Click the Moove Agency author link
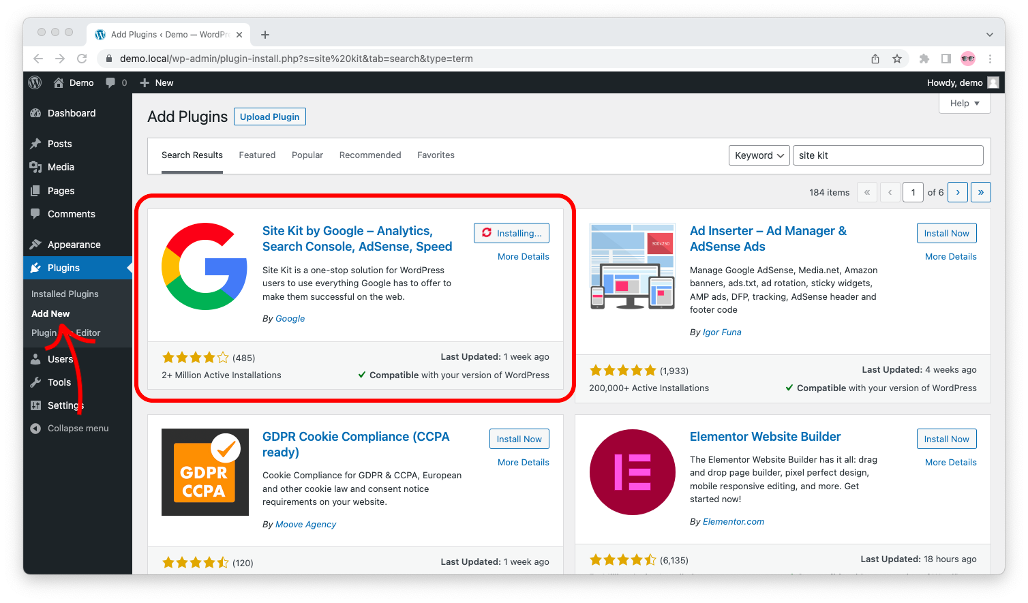 [x=305, y=525]
